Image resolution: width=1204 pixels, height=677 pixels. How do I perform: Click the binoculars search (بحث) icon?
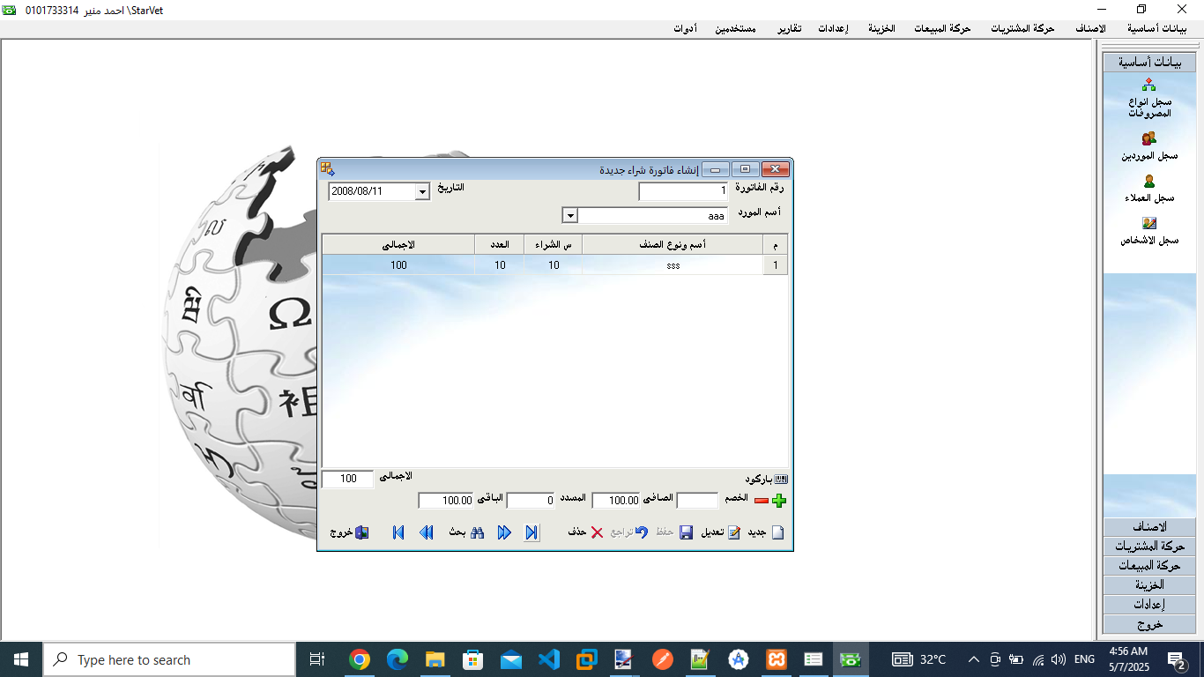pyautogui.click(x=477, y=533)
